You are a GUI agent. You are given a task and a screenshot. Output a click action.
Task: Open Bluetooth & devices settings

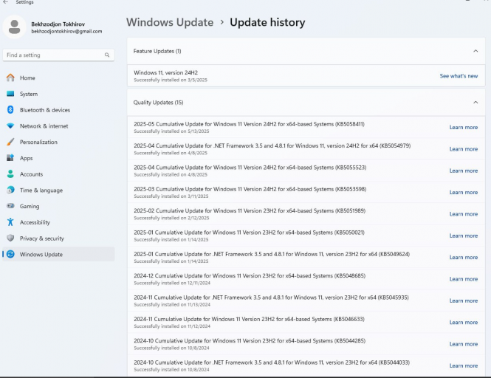coord(58,110)
